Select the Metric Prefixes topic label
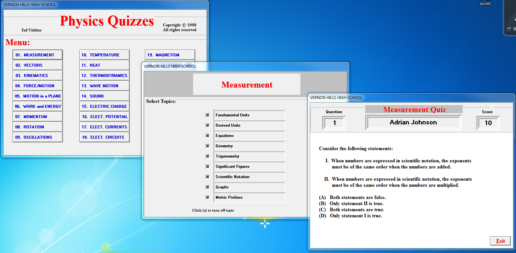Image resolution: width=516 pixels, height=253 pixels. click(249, 197)
